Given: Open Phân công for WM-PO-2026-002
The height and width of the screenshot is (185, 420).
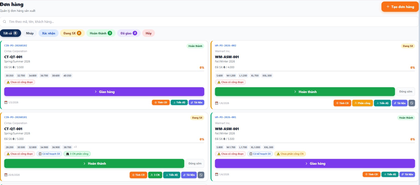Looking at the screenshot, I should coord(362,103).
